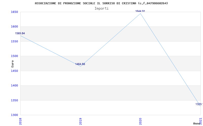Click the 2018 x-axis label
Image resolution: width=203 pixels, height=126 pixels.
pos(21,121)
